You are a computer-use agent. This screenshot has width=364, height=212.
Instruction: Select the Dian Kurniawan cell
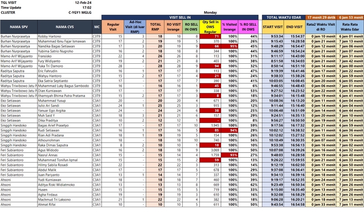click(x=65, y=91)
